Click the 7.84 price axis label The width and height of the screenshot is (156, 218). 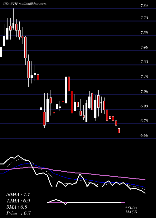144,6
